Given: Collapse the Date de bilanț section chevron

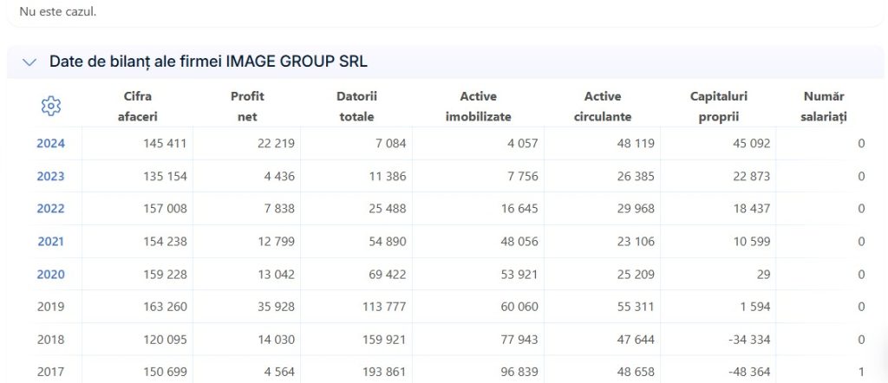Looking at the screenshot, I should (x=29, y=62).
